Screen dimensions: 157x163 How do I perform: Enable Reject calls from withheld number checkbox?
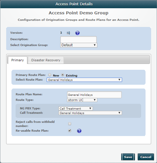(70, 124)
